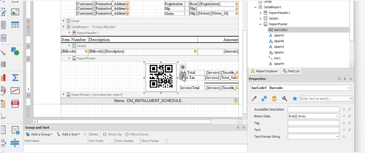This screenshot has height=153, width=365.
Task: Open the Data properties category (database)
Action: pos(274,99)
